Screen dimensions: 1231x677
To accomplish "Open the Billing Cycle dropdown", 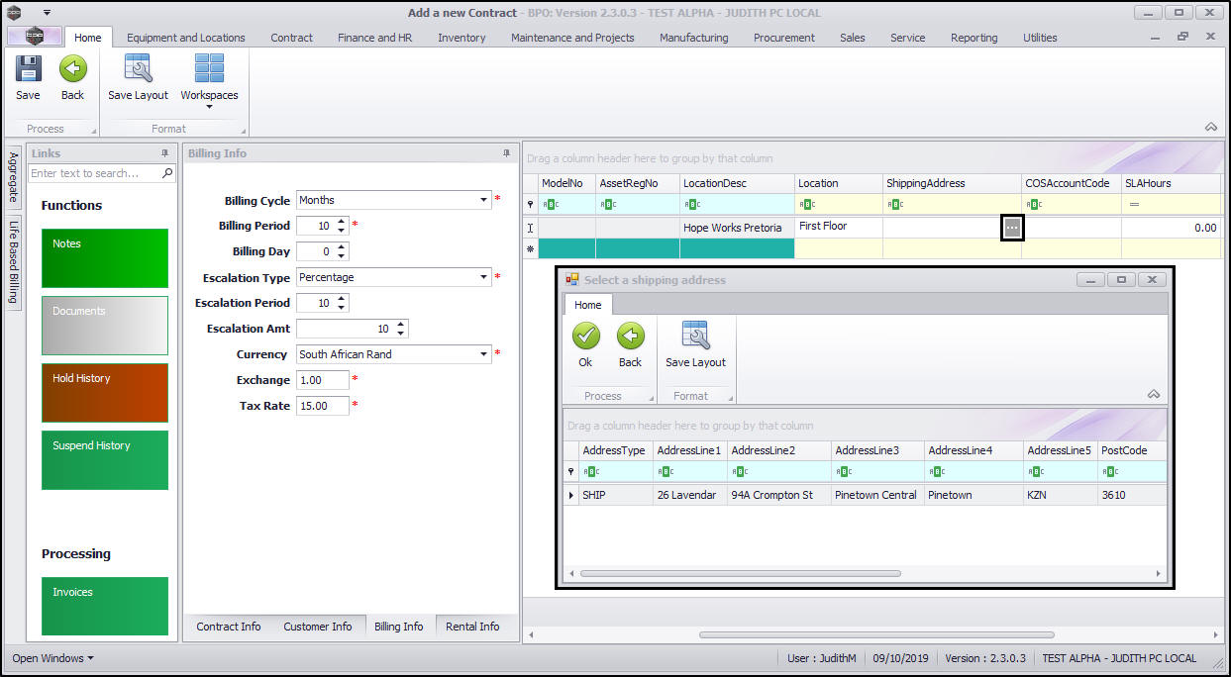I will tap(483, 200).
